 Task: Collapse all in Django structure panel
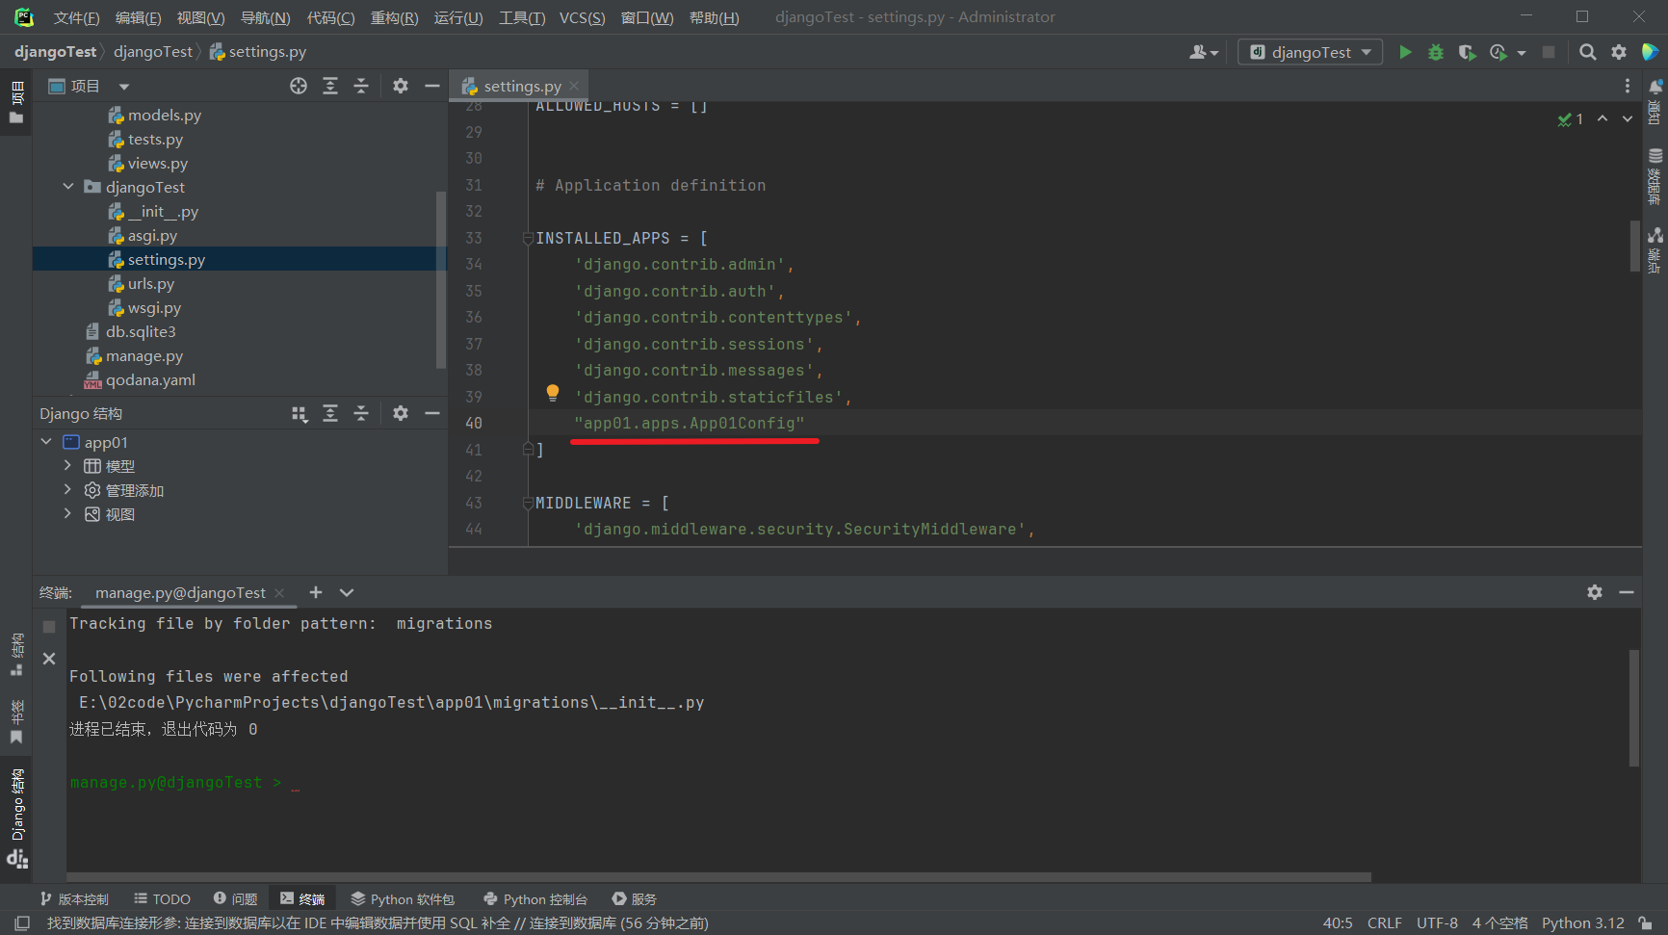[x=361, y=413]
